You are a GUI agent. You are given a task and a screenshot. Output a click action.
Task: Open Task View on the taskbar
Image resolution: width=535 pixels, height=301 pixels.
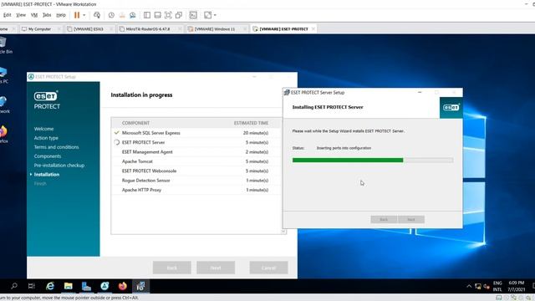pyautogui.click(x=32, y=286)
